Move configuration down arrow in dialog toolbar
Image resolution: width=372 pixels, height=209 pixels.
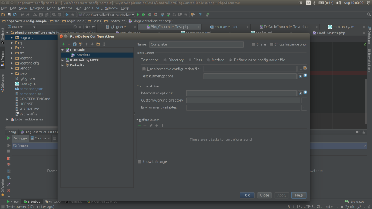click(x=92, y=44)
